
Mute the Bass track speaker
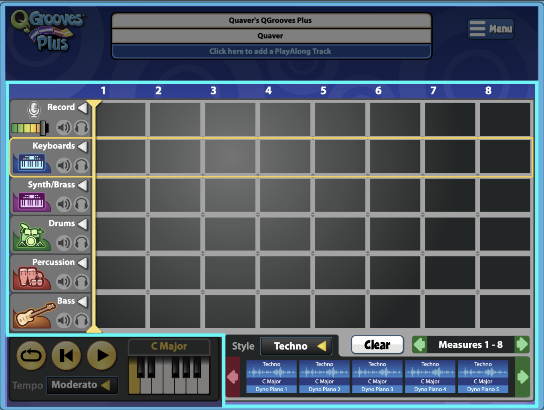(x=64, y=320)
